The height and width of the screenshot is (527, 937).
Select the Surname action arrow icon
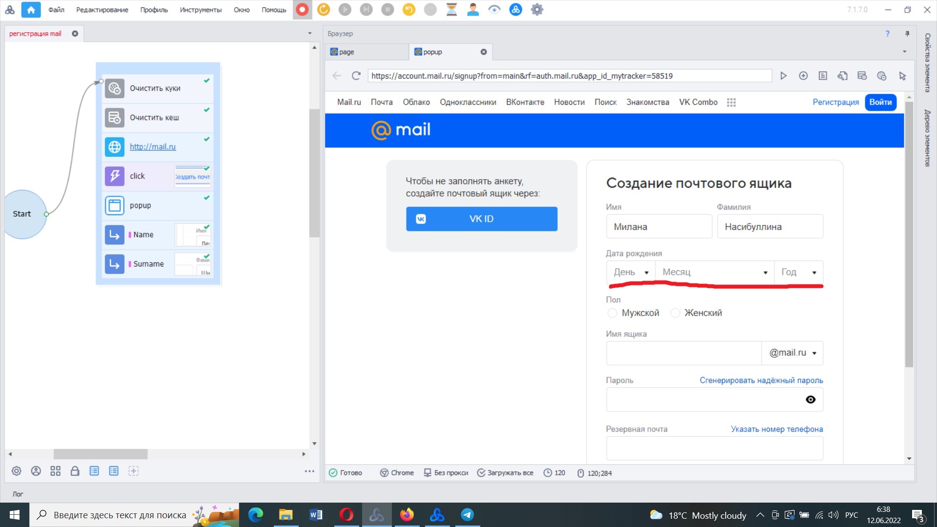pos(115,264)
